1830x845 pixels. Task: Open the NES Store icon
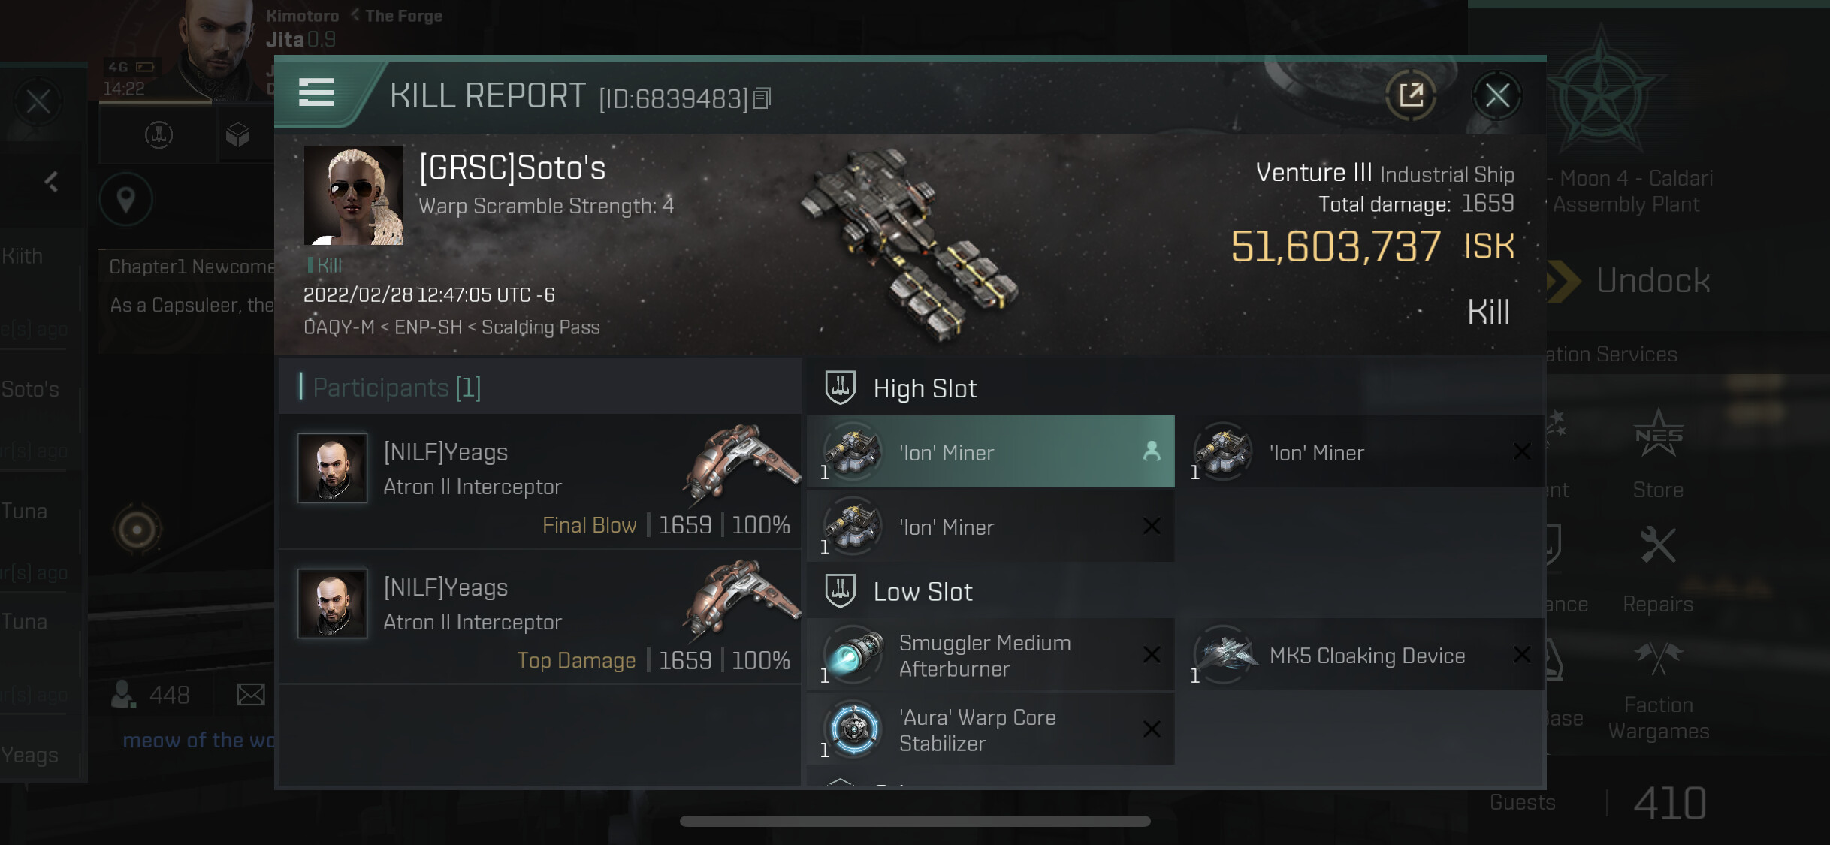point(1658,436)
